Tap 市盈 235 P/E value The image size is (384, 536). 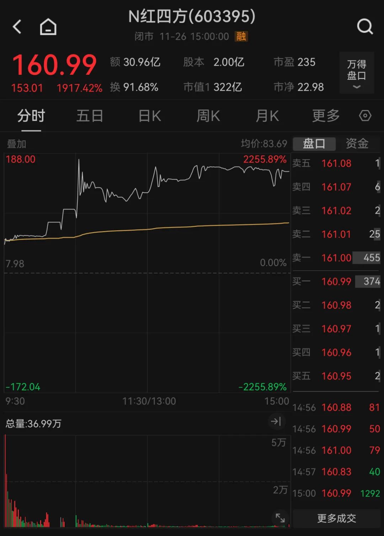pyautogui.click(x=294, y=62)
